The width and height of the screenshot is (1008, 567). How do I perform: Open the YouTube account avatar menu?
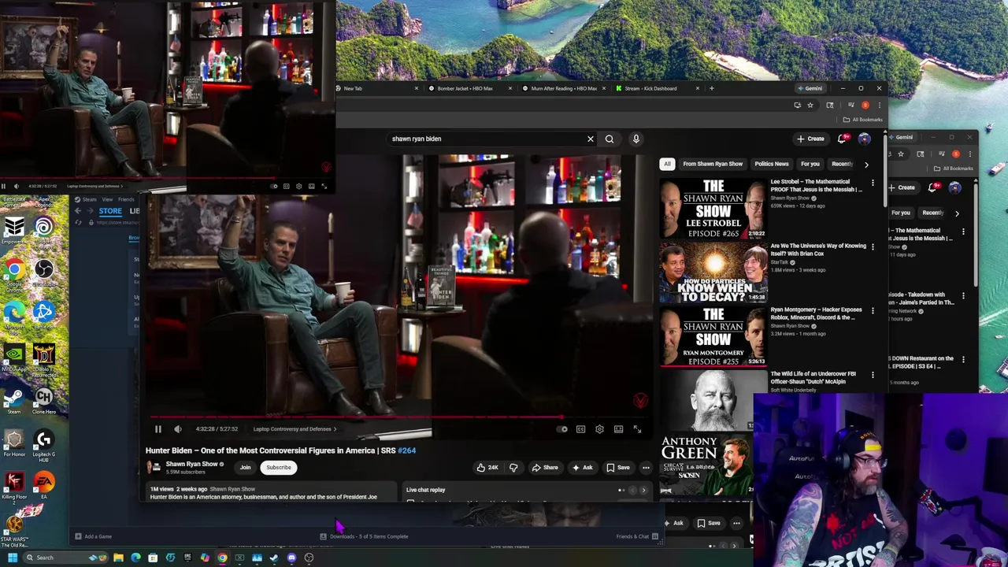pyautogui.click(x=864, y=139)
